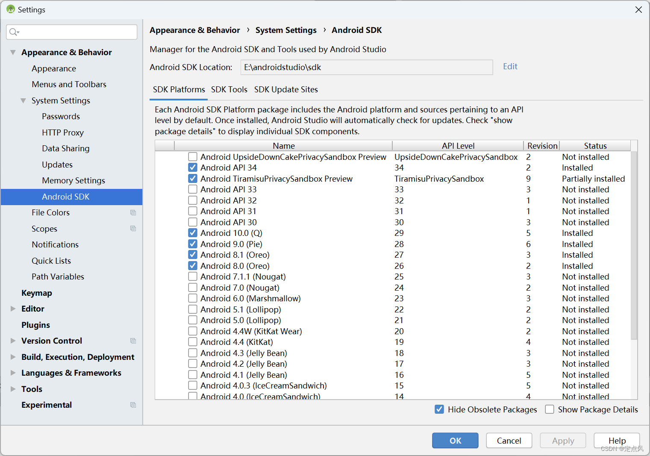Check Android UpsideDownCakePrivacySandbox Preview checkbox
Screen dimensions: 650x456
tap(193, 157)
